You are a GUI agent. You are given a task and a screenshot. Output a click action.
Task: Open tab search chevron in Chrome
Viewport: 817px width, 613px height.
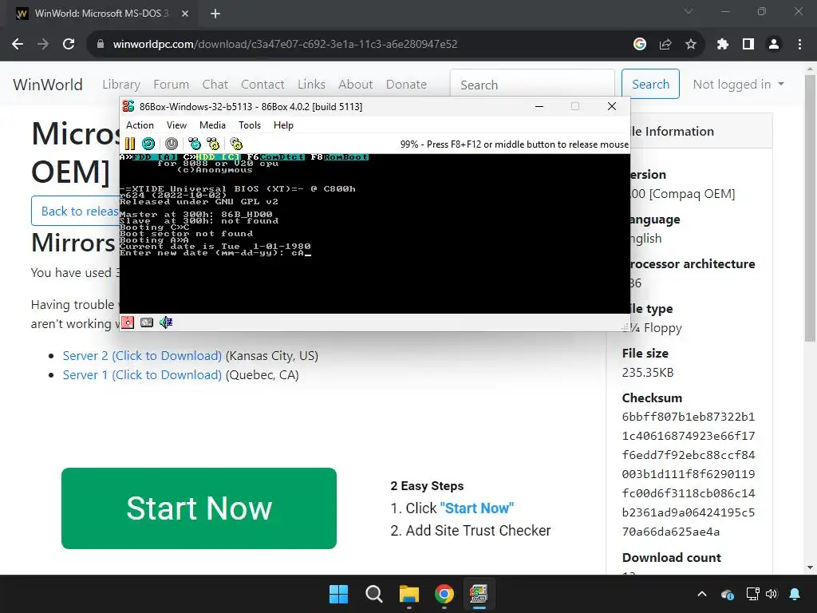tap(689, 11)
